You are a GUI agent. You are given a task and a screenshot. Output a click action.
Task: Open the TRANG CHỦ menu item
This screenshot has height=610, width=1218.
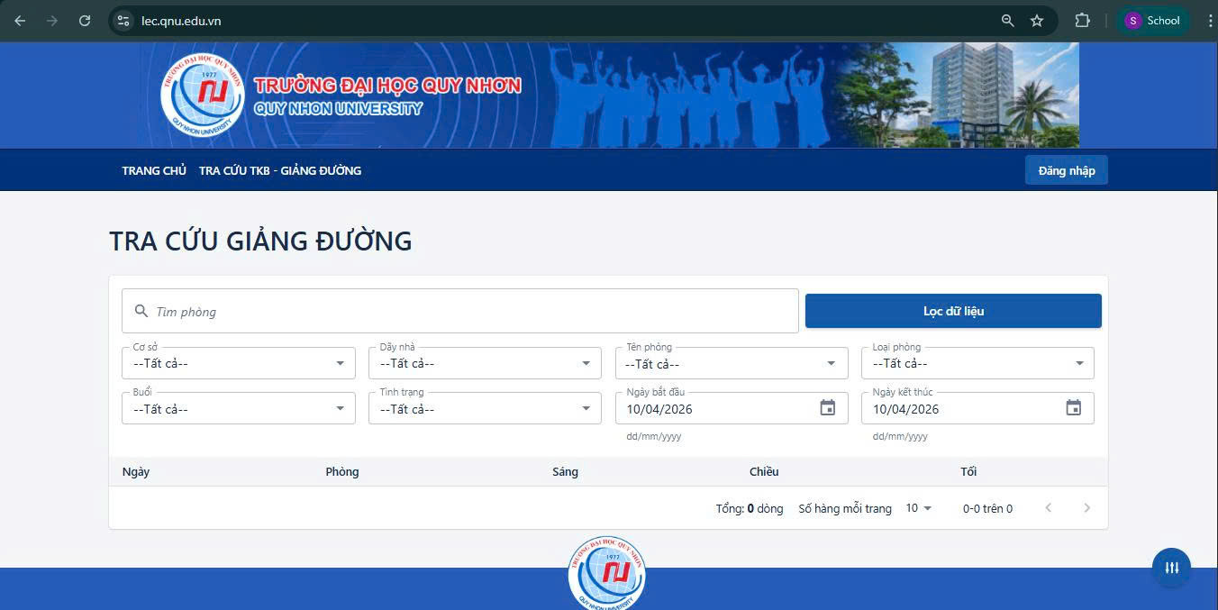tap(154, 170)
